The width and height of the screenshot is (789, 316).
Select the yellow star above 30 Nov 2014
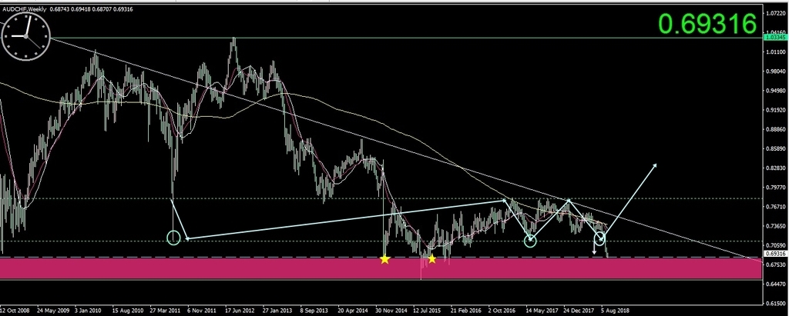click(385, 259)
